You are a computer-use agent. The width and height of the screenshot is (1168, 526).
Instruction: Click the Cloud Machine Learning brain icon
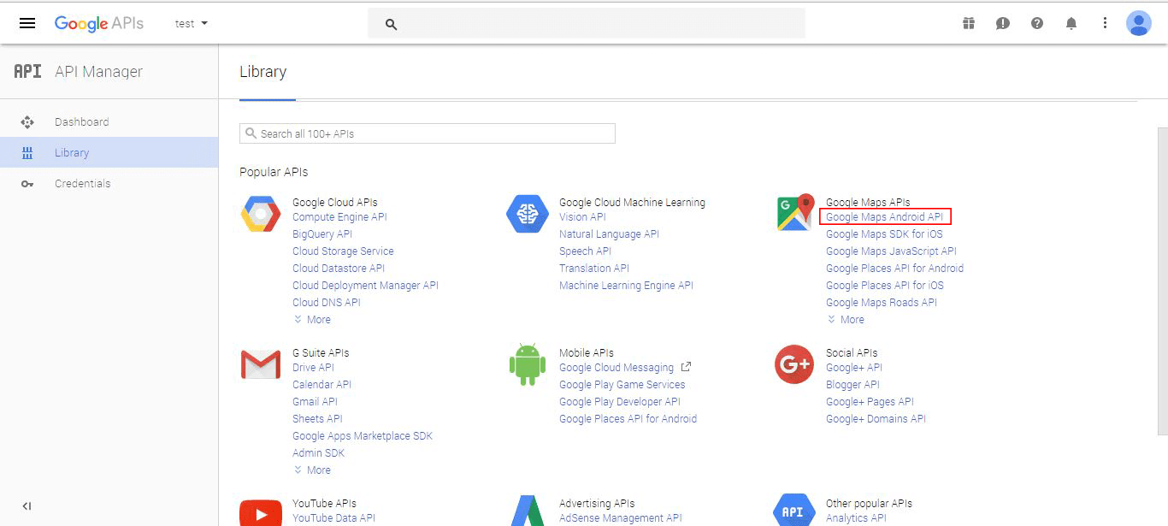pos(527,214)
